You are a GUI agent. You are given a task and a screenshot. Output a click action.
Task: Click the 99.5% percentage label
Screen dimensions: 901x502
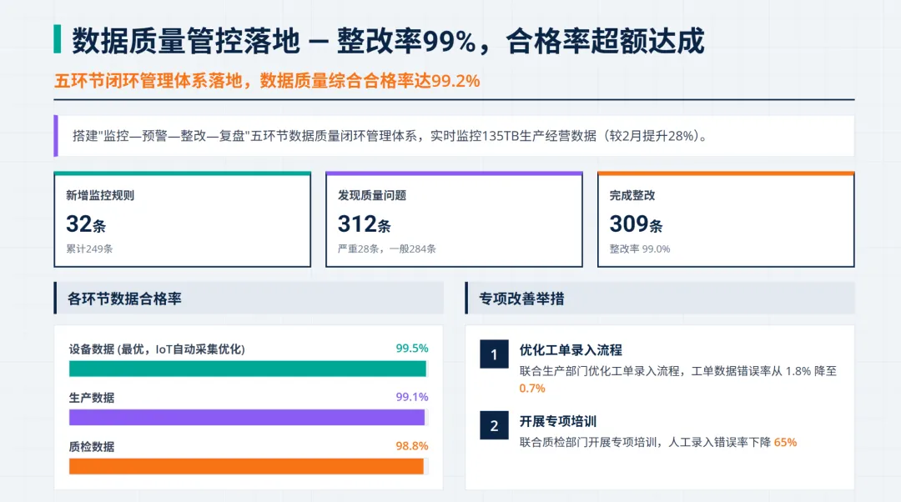(x=412, y=349)
